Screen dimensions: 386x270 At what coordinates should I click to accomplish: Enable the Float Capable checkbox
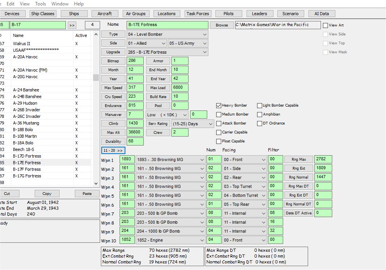click(x=219, y=141)
